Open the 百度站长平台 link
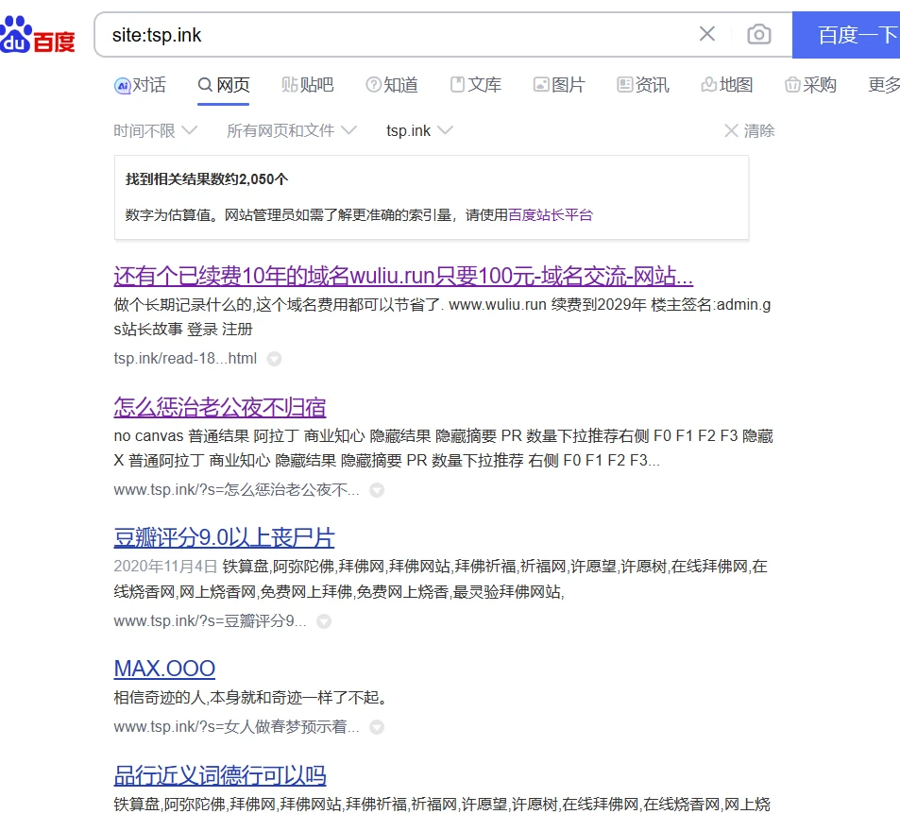The width and height of the screenshot is (900, 814). (551, 214)
